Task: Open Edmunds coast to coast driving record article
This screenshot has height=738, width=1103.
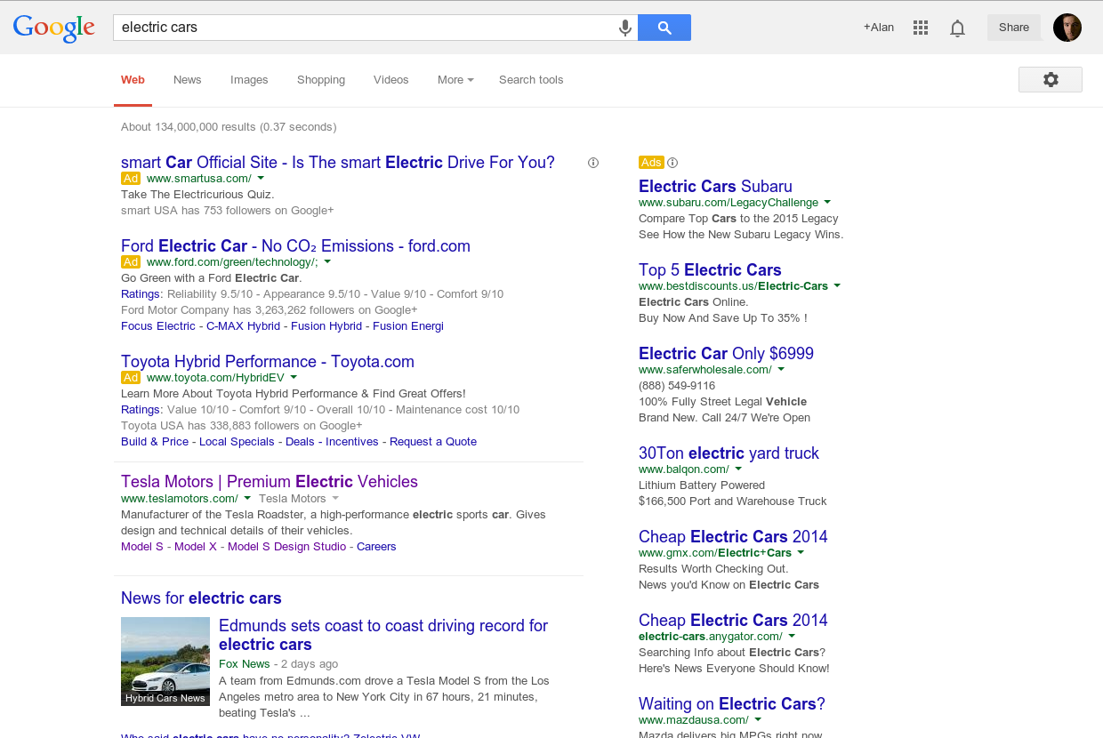Action: click(x=383, y=635)
